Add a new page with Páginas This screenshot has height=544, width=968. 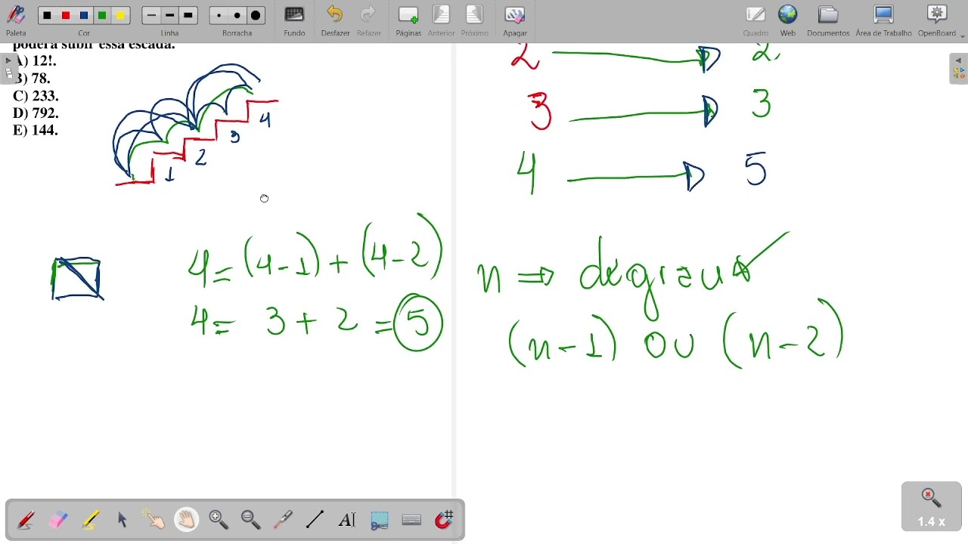click(x=408, y=20)
